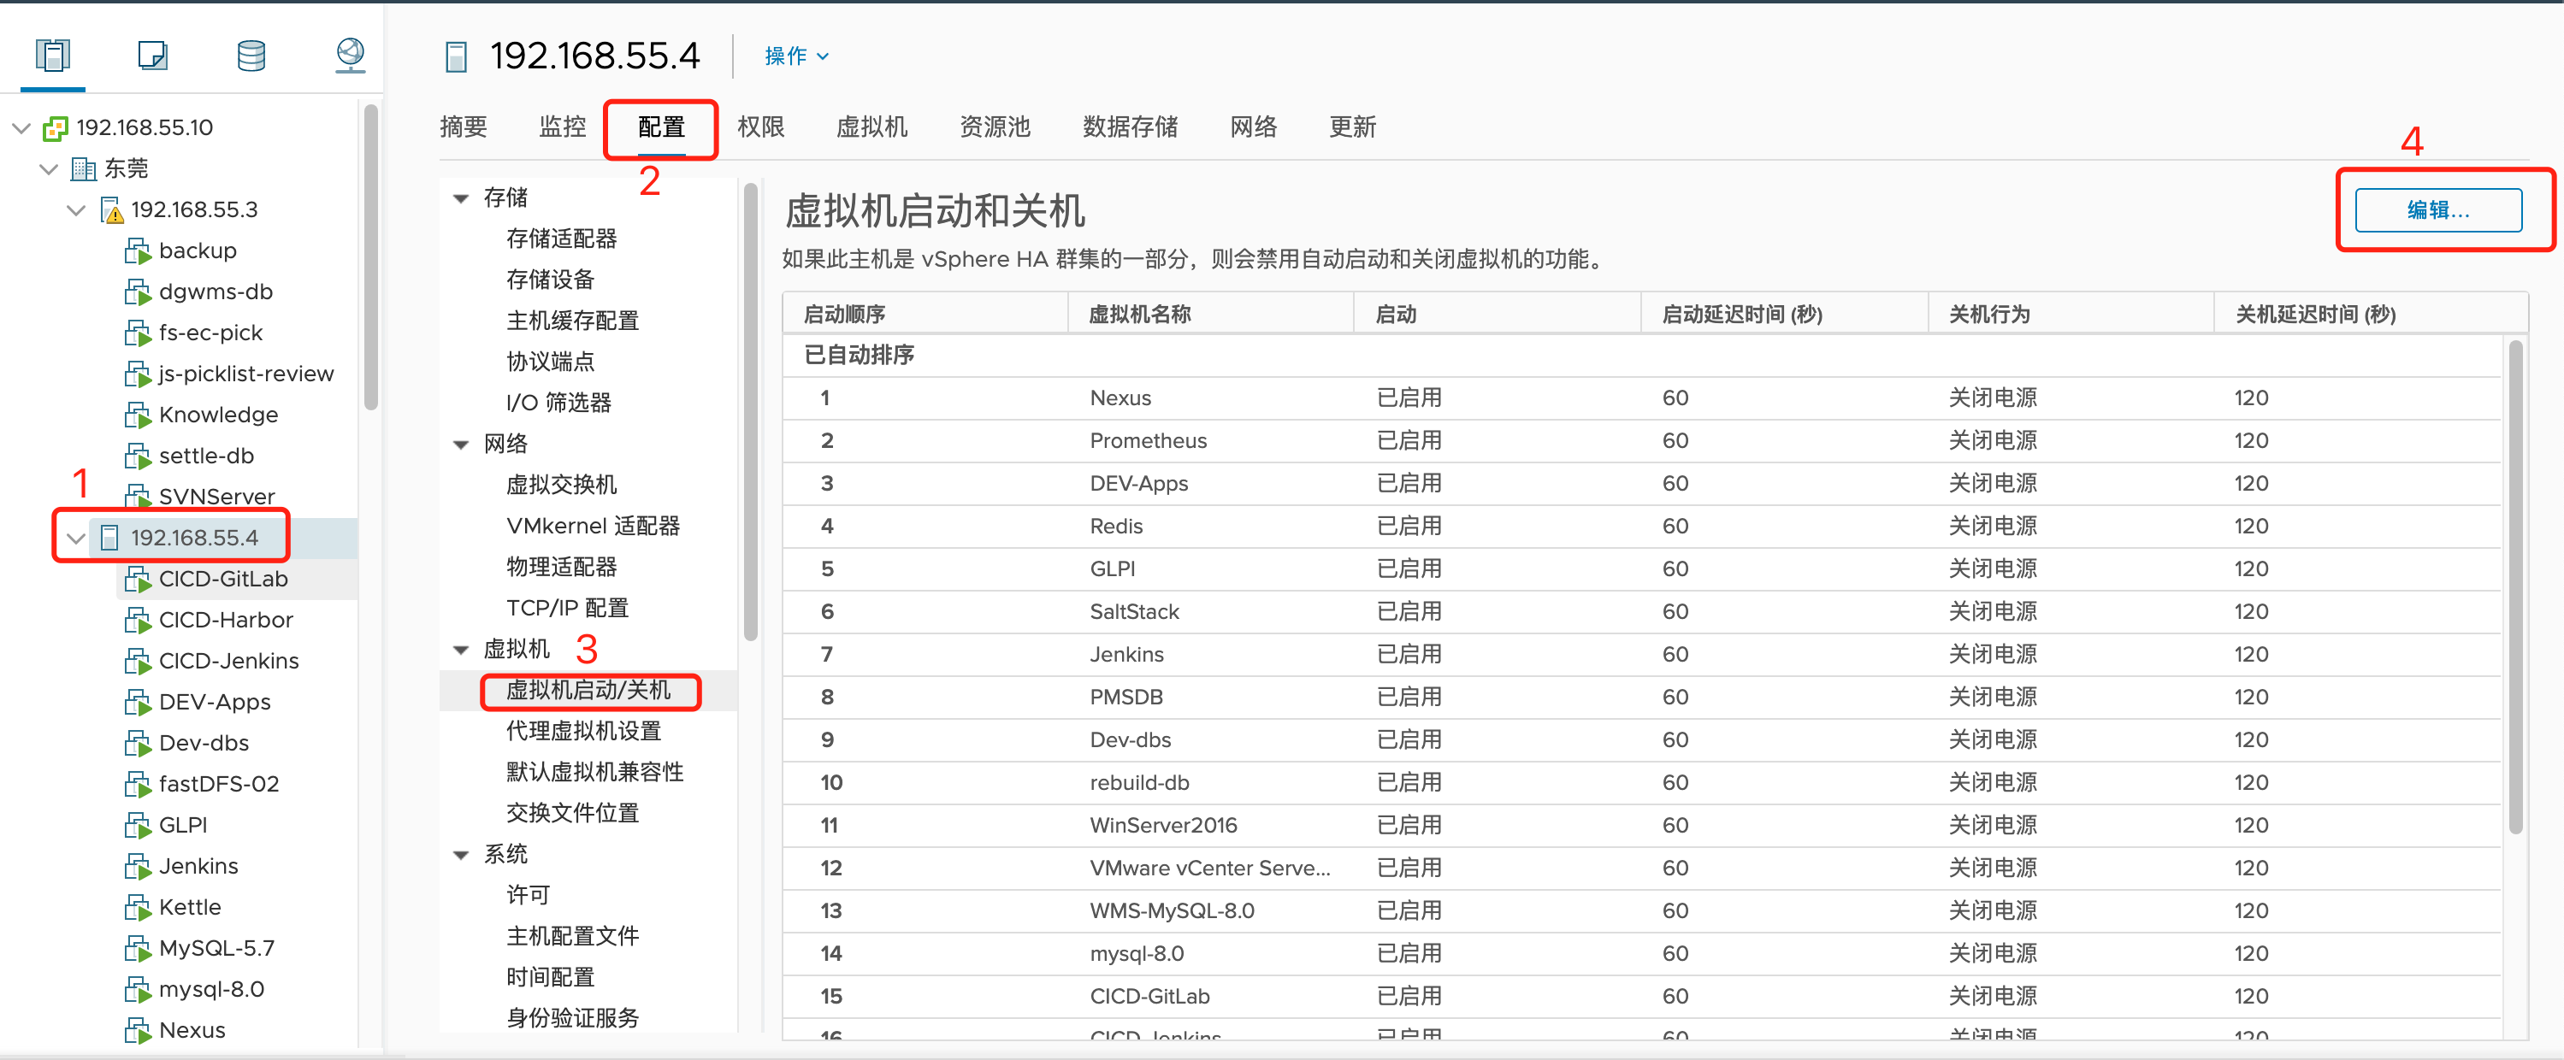The width and height of the screenshot is (2564, 1060).
Task: Click the VM icon for GLPI in tree
Action: (x=138, y=825)
